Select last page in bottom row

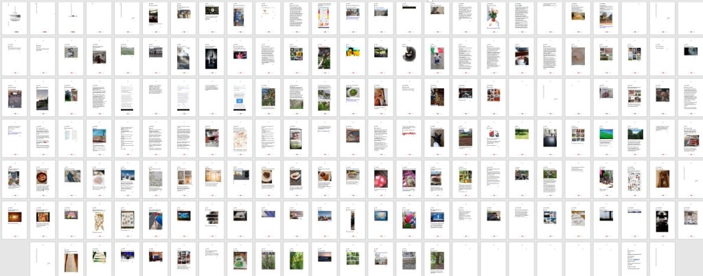pos(662,258)
